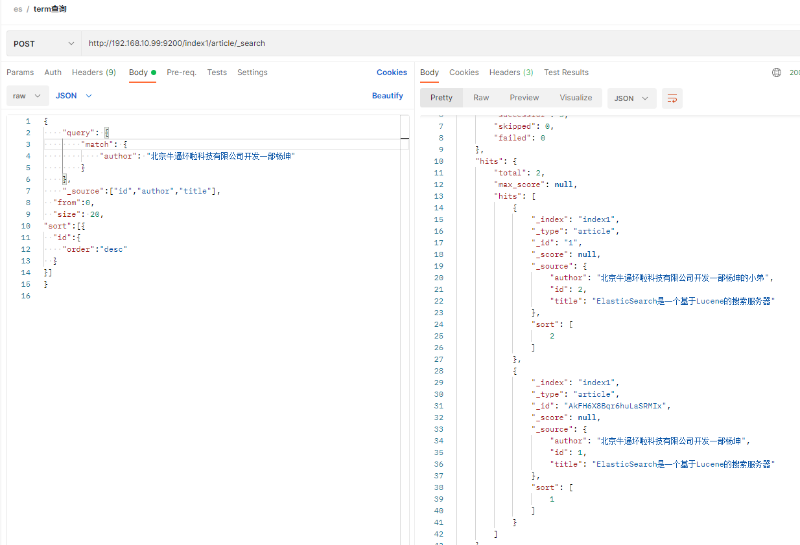Open the response Headers (3) tab
The image size is (800, 545).
tap(511, 72)
